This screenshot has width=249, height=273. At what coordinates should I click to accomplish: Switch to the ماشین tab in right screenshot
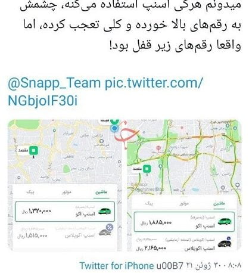pyautogui.click(x=219, y=204)
